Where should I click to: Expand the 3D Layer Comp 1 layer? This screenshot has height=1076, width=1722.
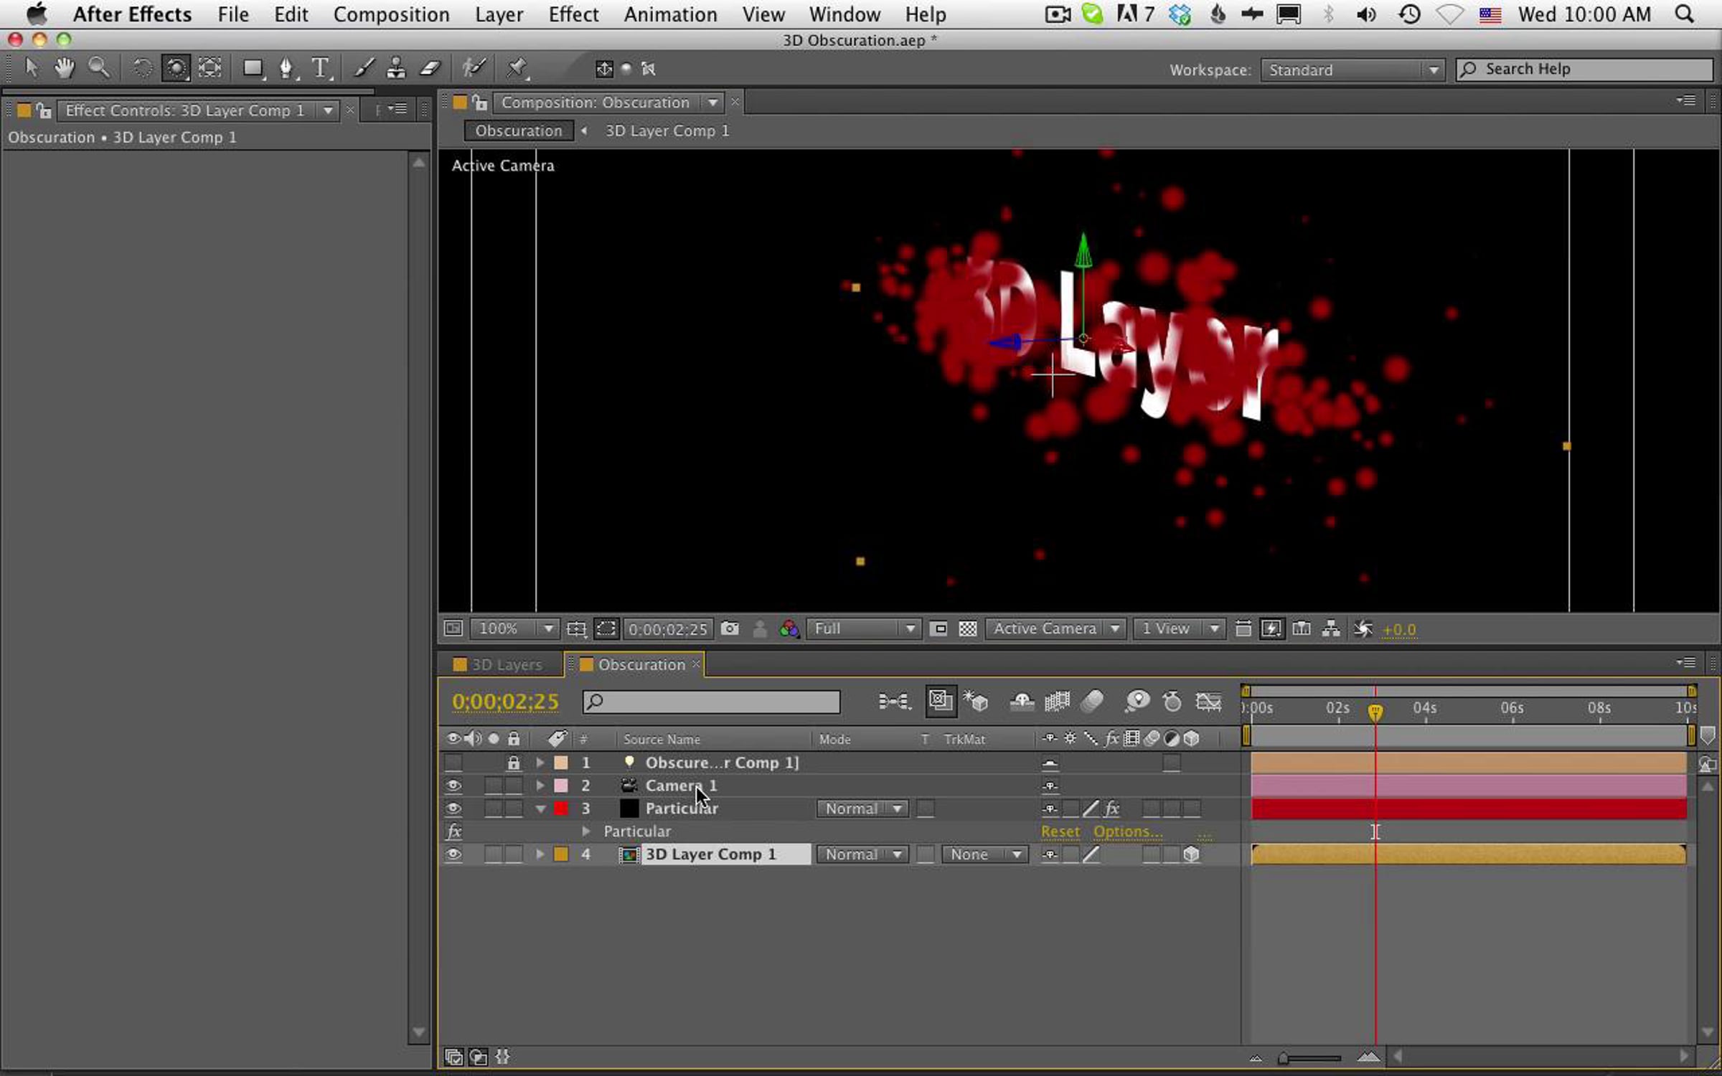[x=540, y=854]
